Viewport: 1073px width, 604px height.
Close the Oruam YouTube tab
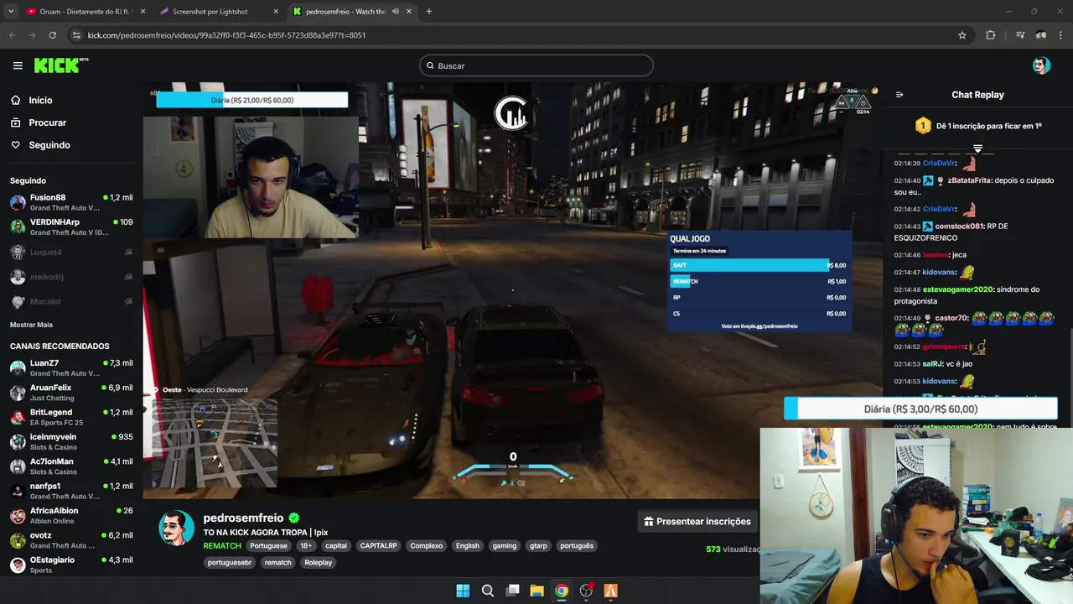(x=143, y=12)
